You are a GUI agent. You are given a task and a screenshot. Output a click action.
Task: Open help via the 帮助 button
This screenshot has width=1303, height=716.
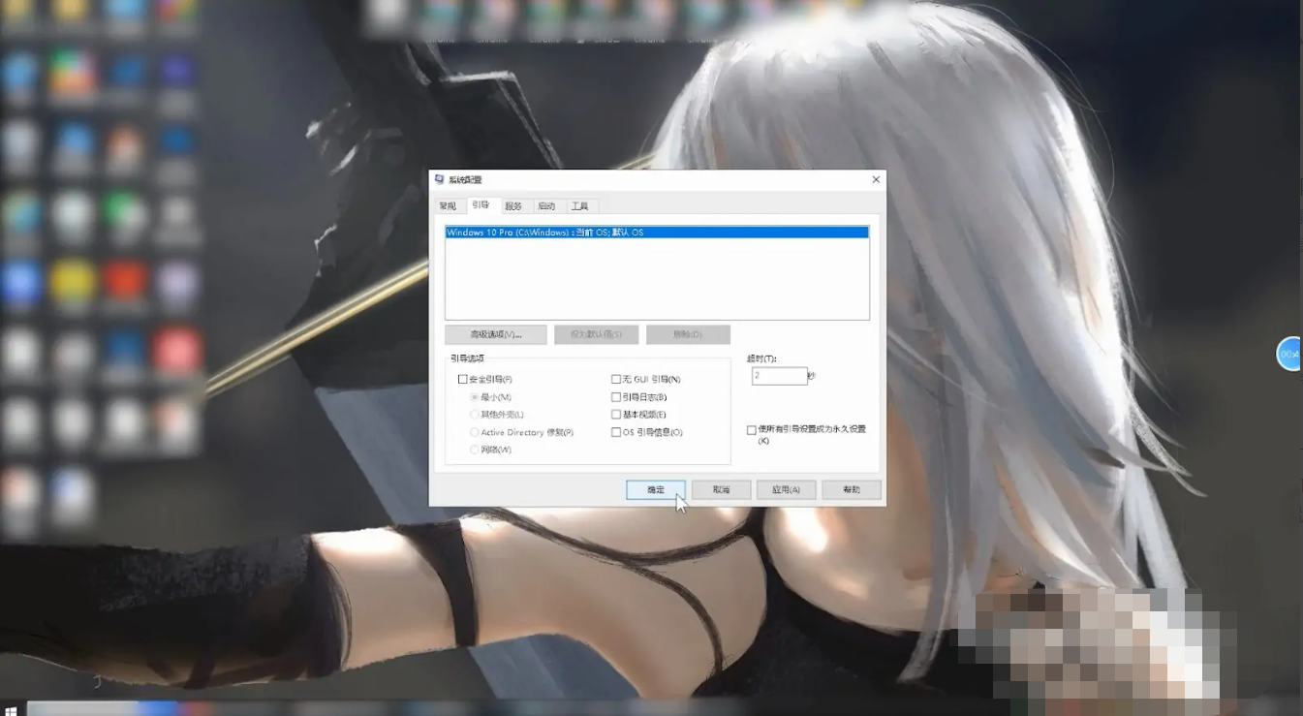pyautogui.click(x=852, y=490)
